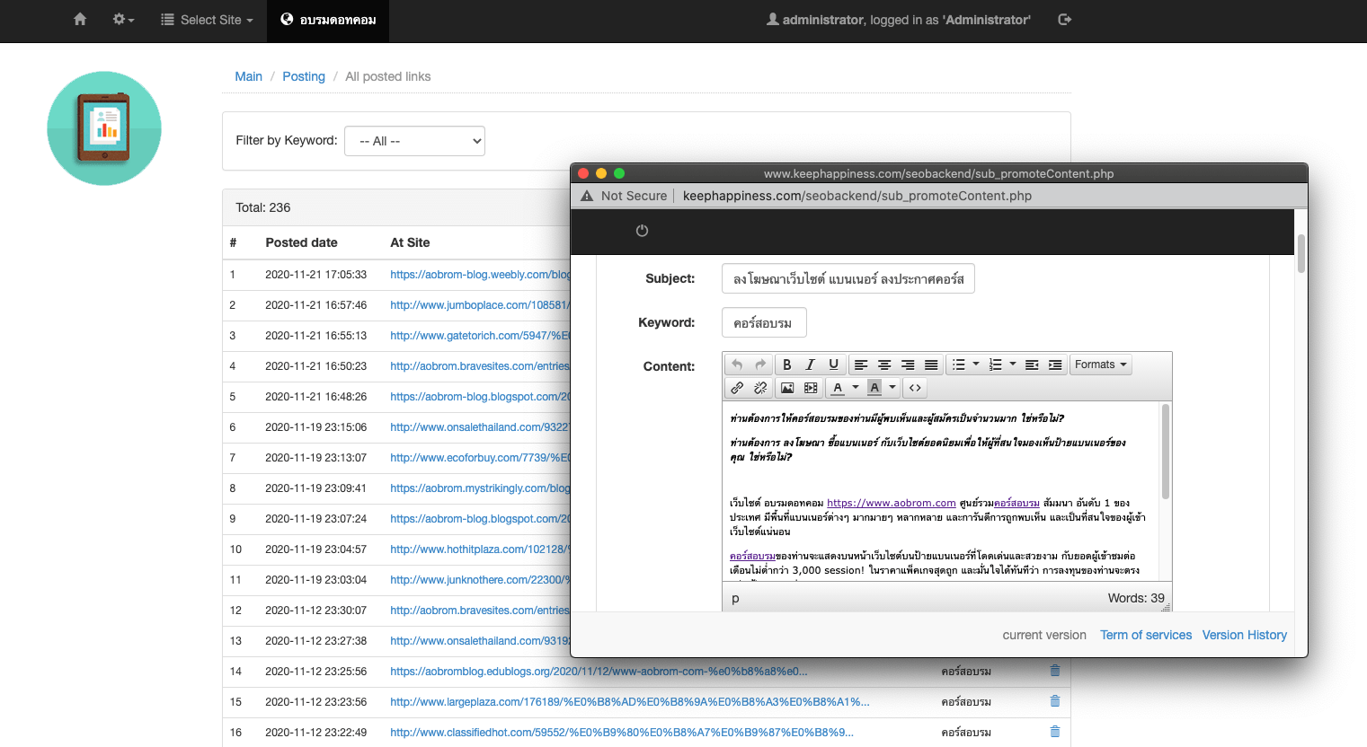Open the www.classifiedhot.com posted link
The width and height of the screenshot is (1367, 747).
[622, 732]
